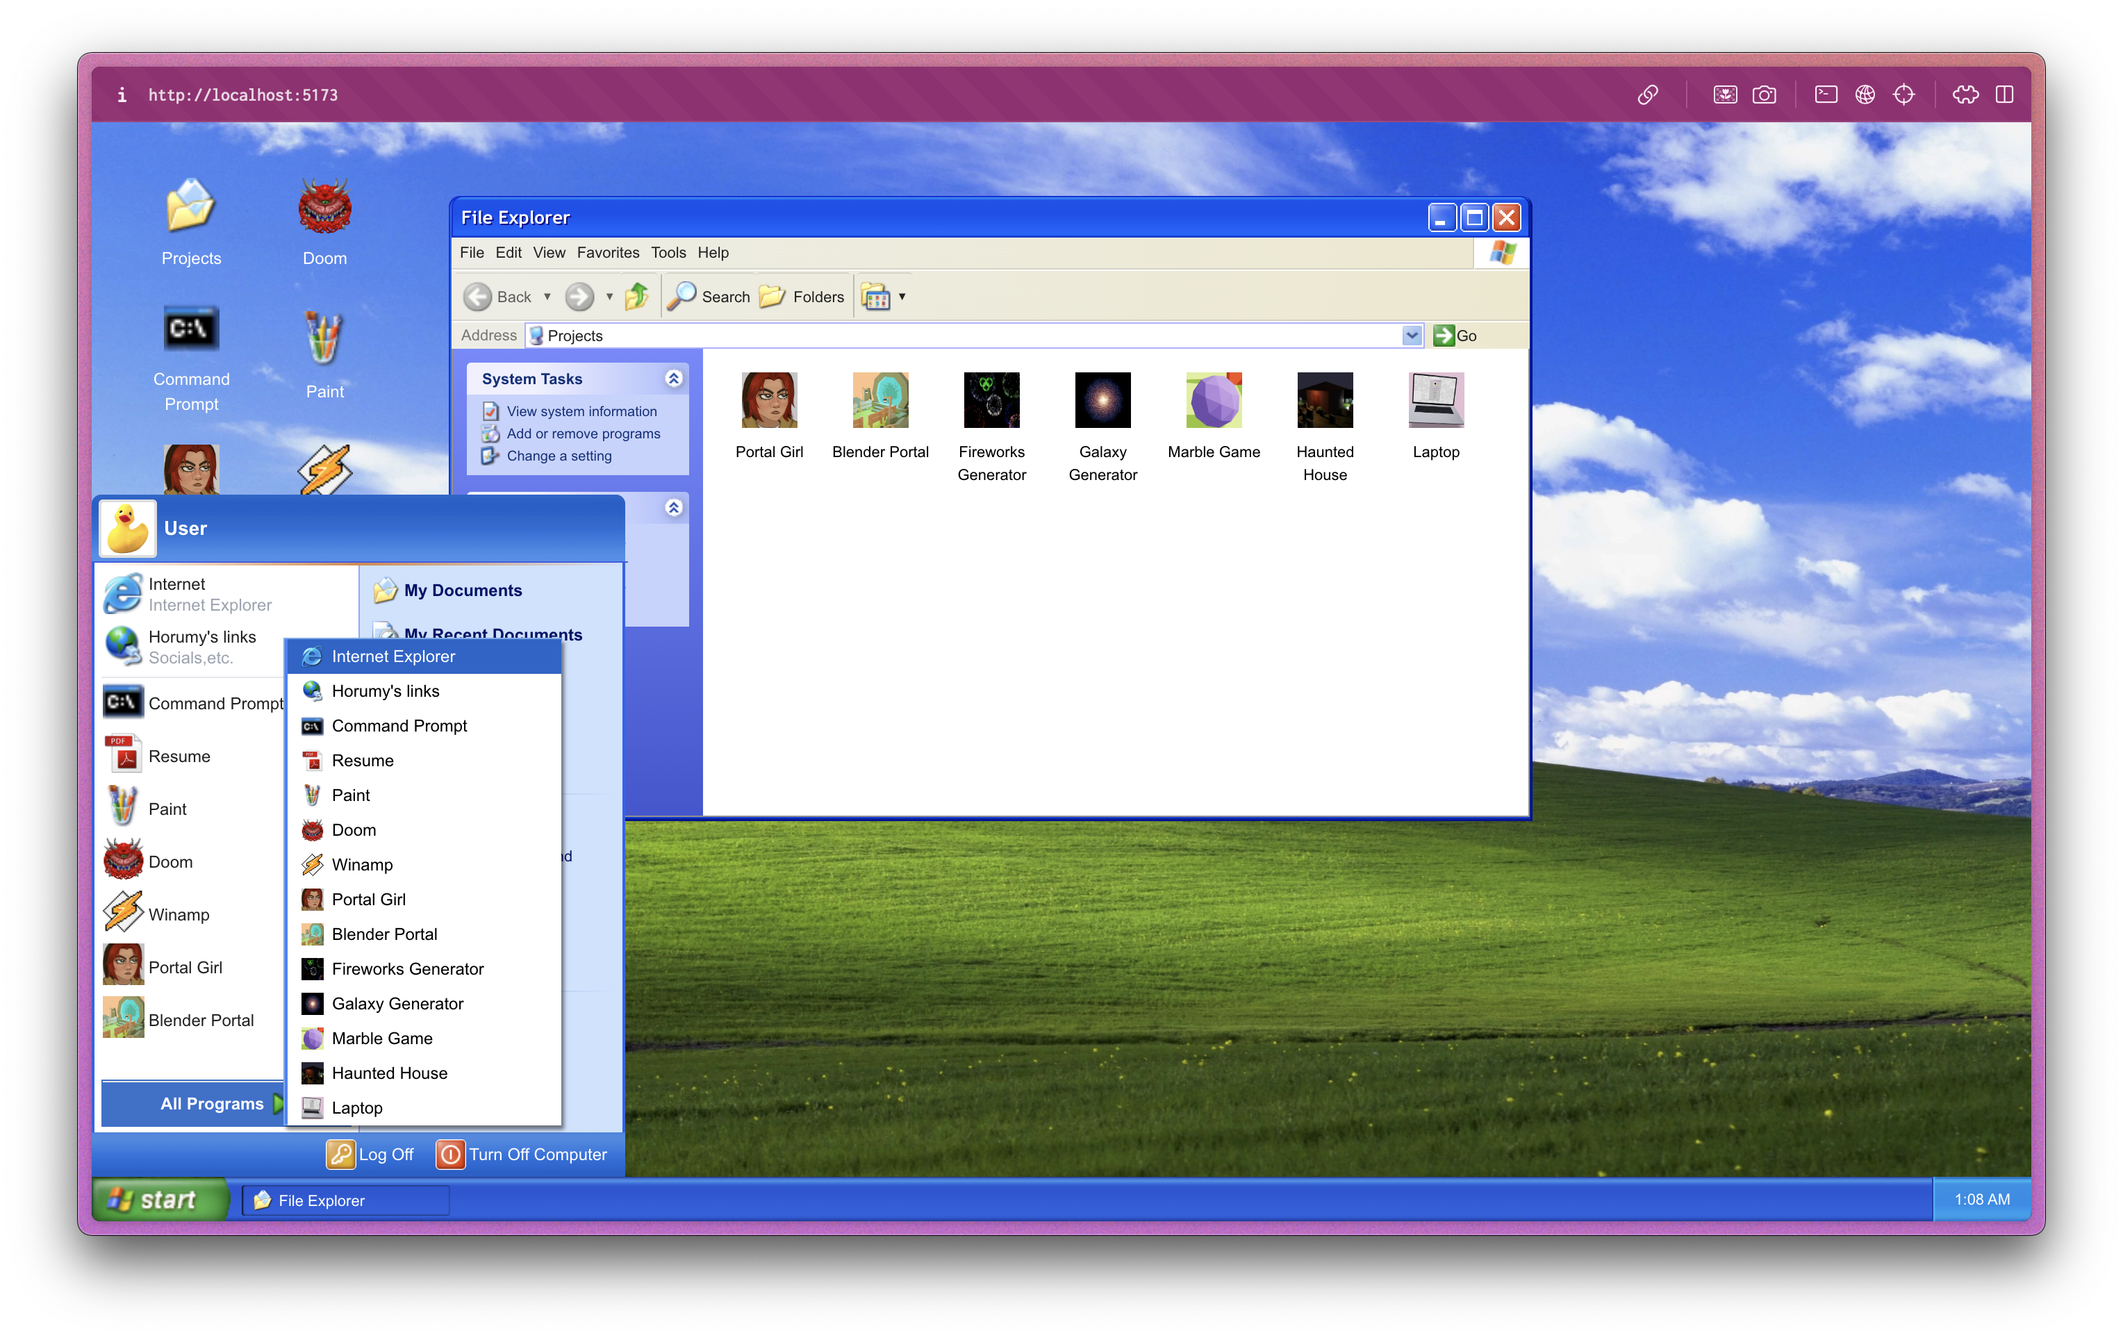Open the Favorites menu
Image resolution: width=2123 pixels, height=1338 pixels.
(607, 252)
